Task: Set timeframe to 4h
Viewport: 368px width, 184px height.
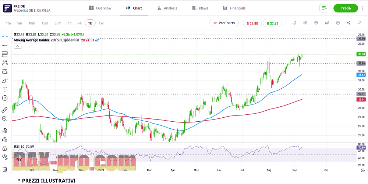Action: (x=80, y=23)
